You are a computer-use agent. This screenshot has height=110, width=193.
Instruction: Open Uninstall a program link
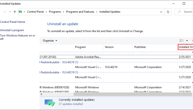pos(12,30)
